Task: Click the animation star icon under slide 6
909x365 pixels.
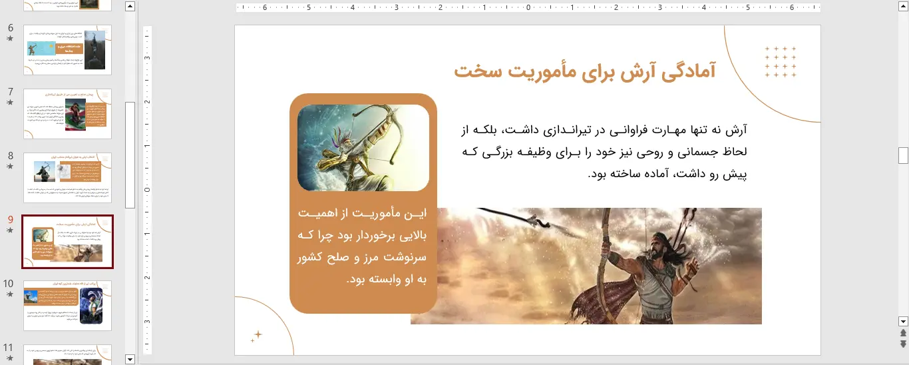Action: (x=9, y=39)
